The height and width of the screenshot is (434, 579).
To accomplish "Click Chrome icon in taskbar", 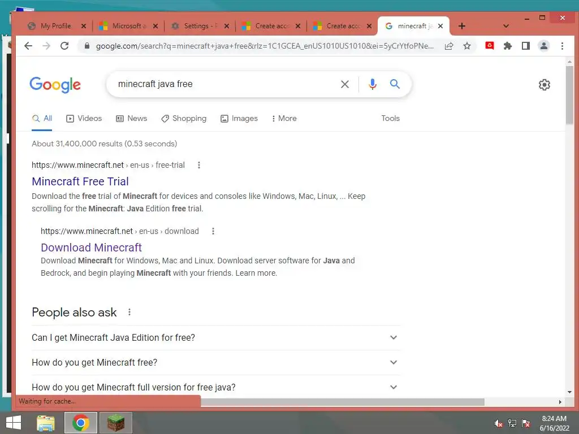I will (81, 423).
